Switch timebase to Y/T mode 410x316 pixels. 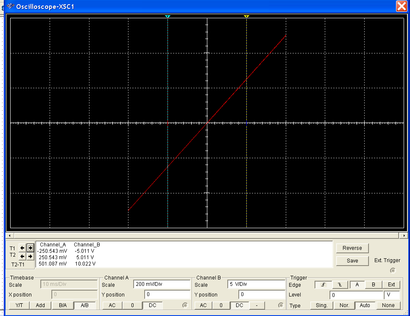click(x=19, y=305)
